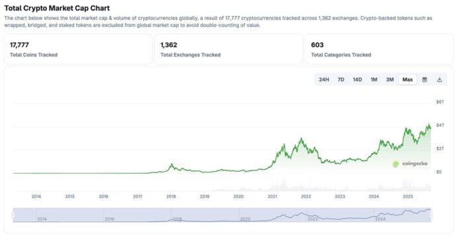Open the Total Exchanges Tracked card
The image size is (460, 240).
pos(229,50)
